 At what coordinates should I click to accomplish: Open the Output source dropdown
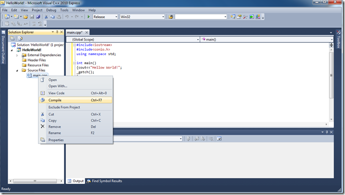(181, 139)
